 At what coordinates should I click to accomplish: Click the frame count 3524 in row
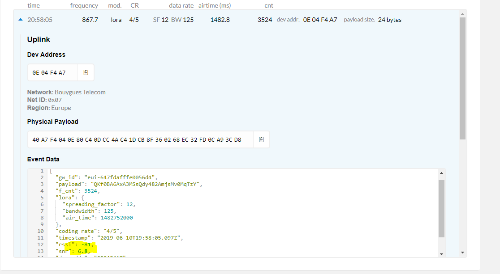[x=265, y=20]
